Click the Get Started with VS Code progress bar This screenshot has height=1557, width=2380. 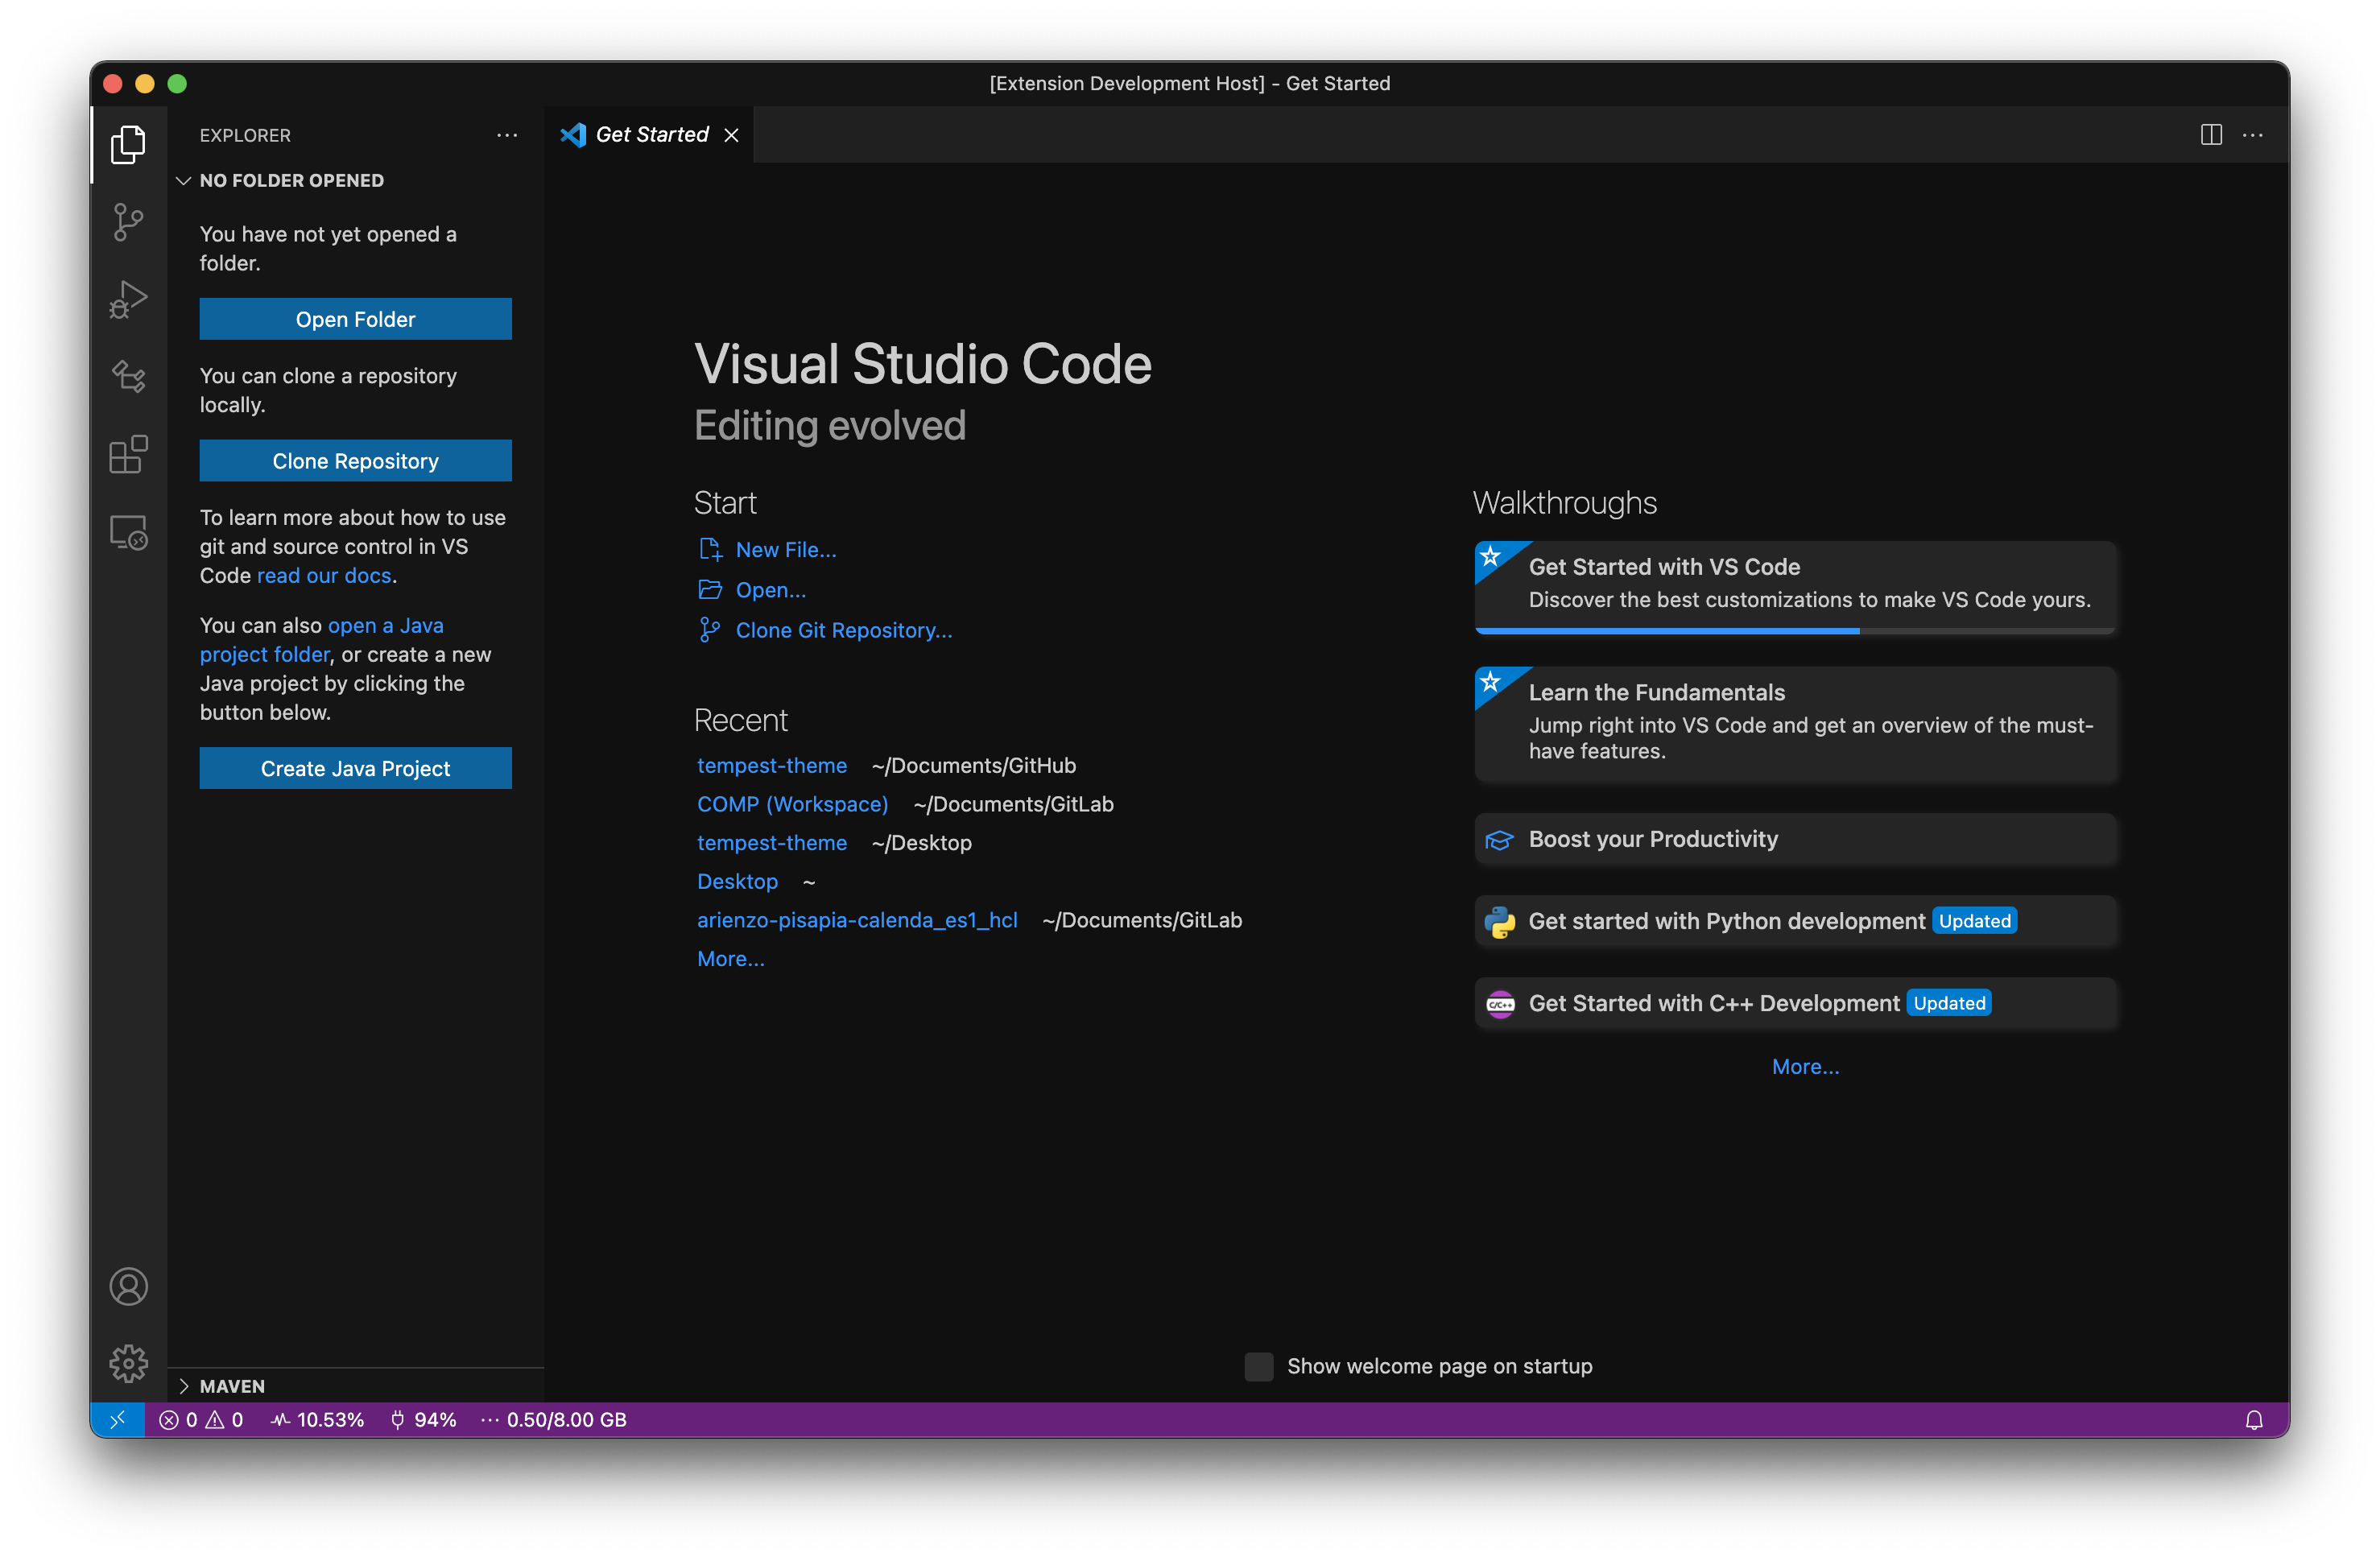tap(1795, 631)
